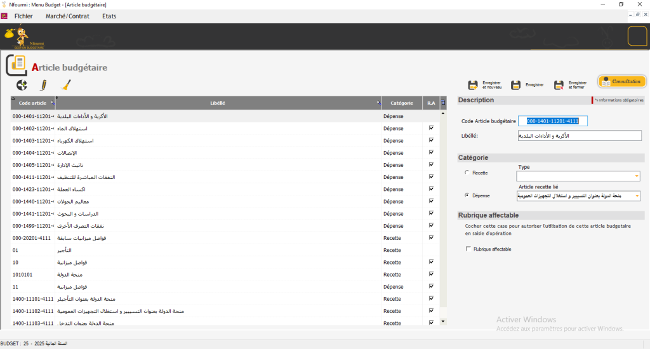Select the Recette radio button
This screenshot has width=650, height=349.
[x=468, y=172]
